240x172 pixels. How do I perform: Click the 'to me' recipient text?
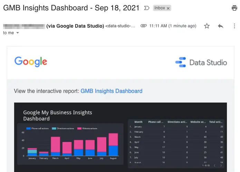pyautogui.click(x=8, y=33)
